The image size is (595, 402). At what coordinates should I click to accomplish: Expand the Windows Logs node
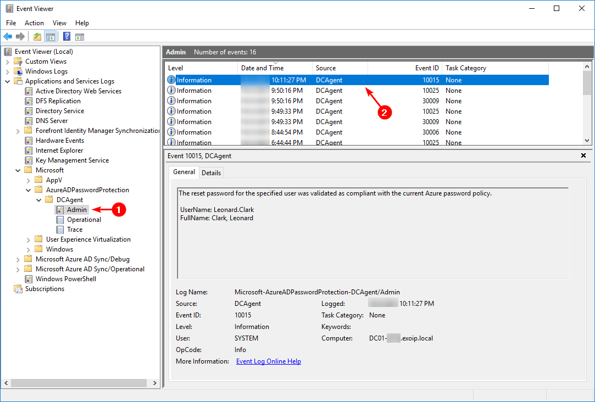(x=8, y=71)
